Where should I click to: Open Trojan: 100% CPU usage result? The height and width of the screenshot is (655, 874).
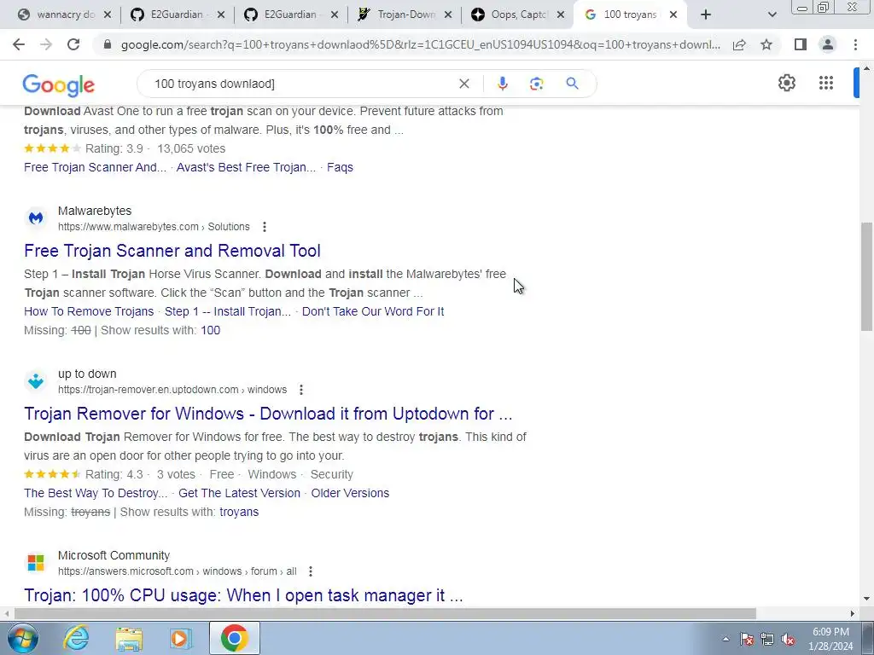243,595
